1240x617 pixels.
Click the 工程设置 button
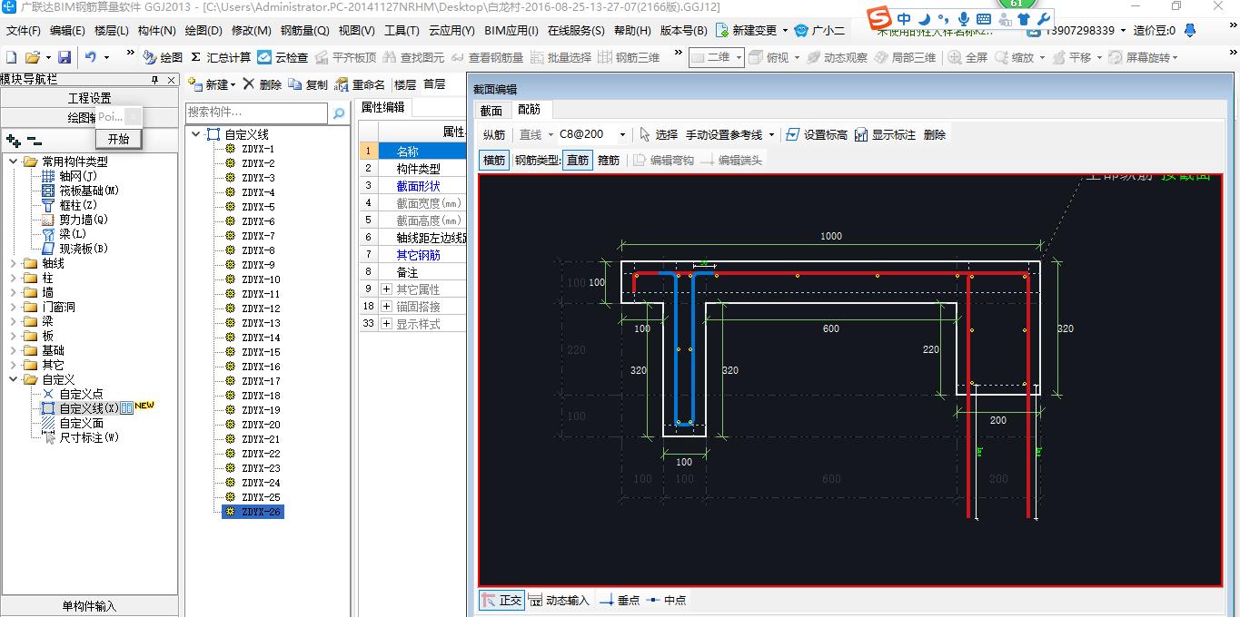89,98
